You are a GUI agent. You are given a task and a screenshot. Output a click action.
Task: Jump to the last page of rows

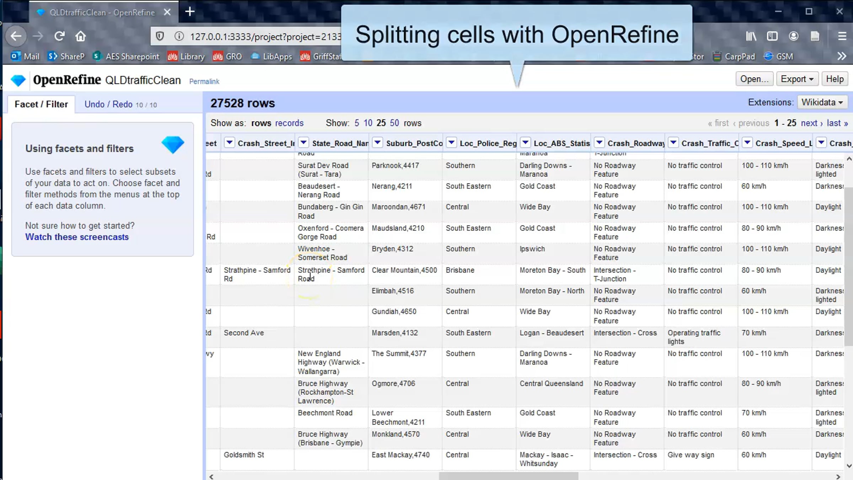(x=837, y=123)
